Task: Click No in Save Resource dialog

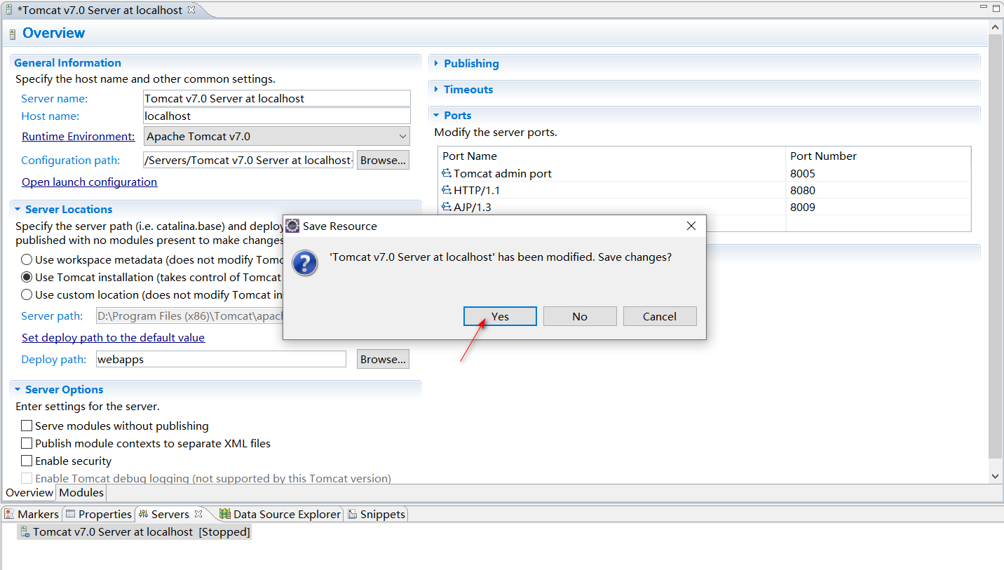Action: [580, 316]
